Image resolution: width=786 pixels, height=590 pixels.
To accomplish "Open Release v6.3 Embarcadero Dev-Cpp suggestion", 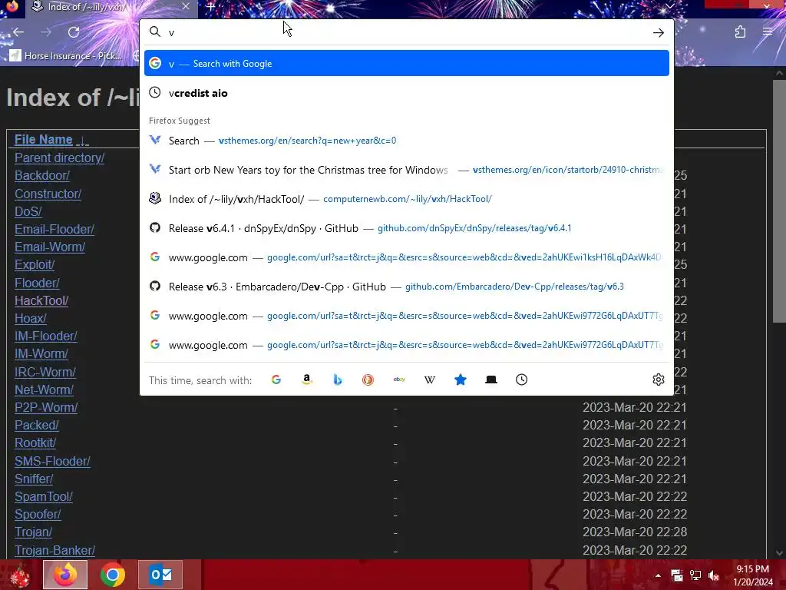I will click(407, 287).
